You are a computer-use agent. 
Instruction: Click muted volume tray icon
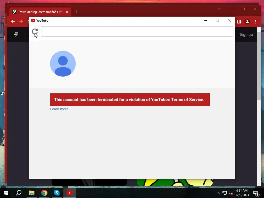[231, 193]
